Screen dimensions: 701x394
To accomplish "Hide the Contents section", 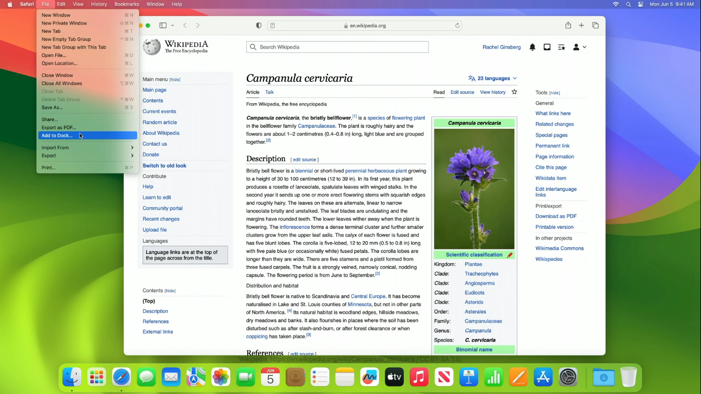I will 170,291.
